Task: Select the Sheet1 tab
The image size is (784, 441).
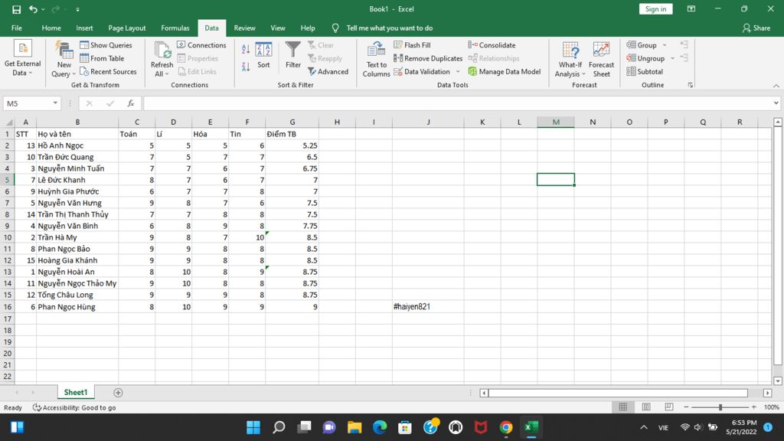Action: coord(76,393)
